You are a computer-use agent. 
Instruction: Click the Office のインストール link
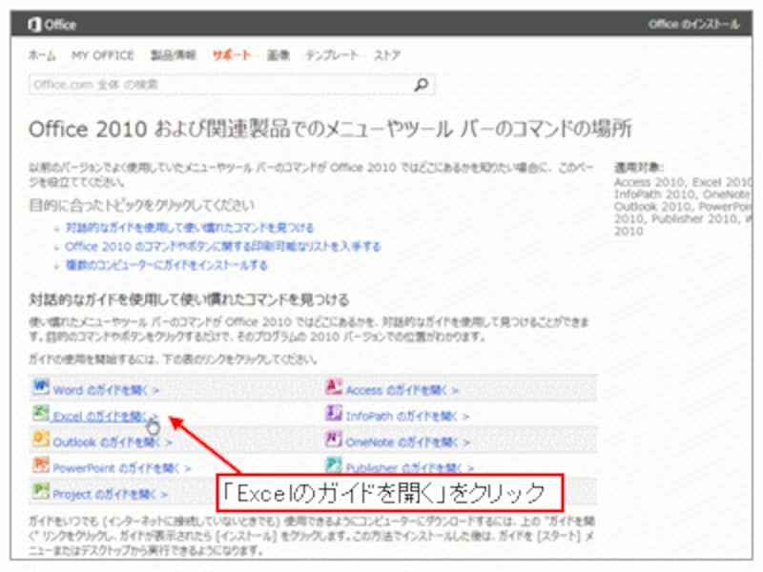point(693,25)
